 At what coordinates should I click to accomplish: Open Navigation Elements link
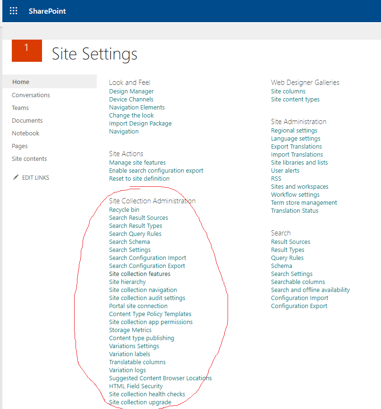137,108
